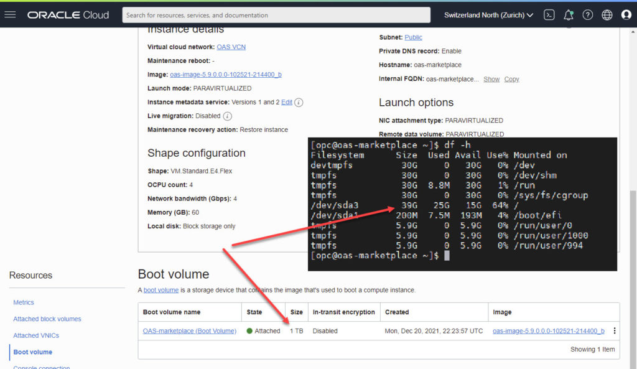Click the df -h command text
637x369 pixels.
pos(457,145)
